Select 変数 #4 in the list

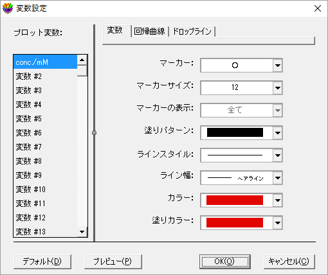45,105
